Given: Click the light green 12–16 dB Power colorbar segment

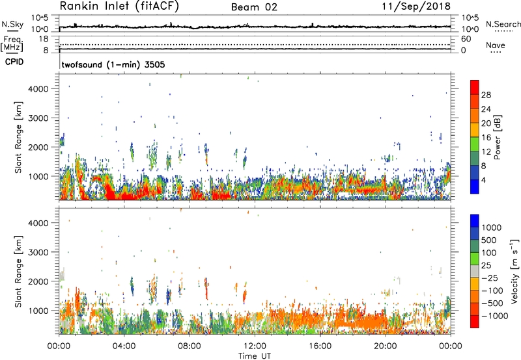Looking at the screenshot, I should coord(475,144).
